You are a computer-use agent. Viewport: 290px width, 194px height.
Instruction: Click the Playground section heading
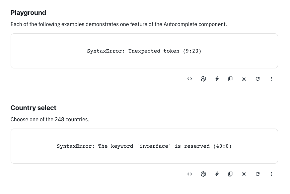[x=28, y=13]
